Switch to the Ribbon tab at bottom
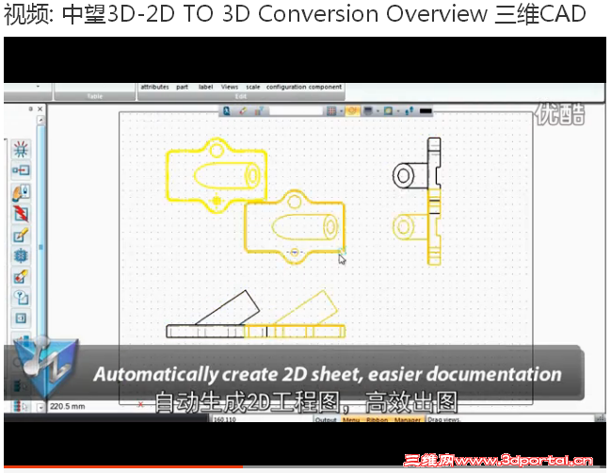The width and height of the screenshot is (611, 473). pos(377,419)
